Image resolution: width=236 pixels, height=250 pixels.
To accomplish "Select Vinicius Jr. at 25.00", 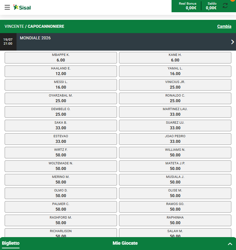I will [175, 85].
